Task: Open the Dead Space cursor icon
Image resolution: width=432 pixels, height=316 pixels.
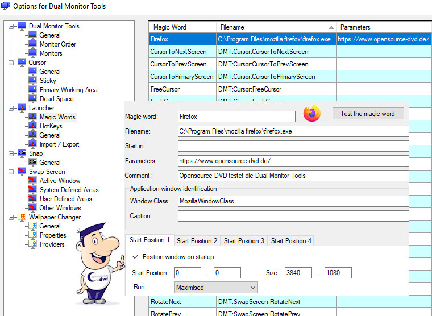Action: click(32, 99)
